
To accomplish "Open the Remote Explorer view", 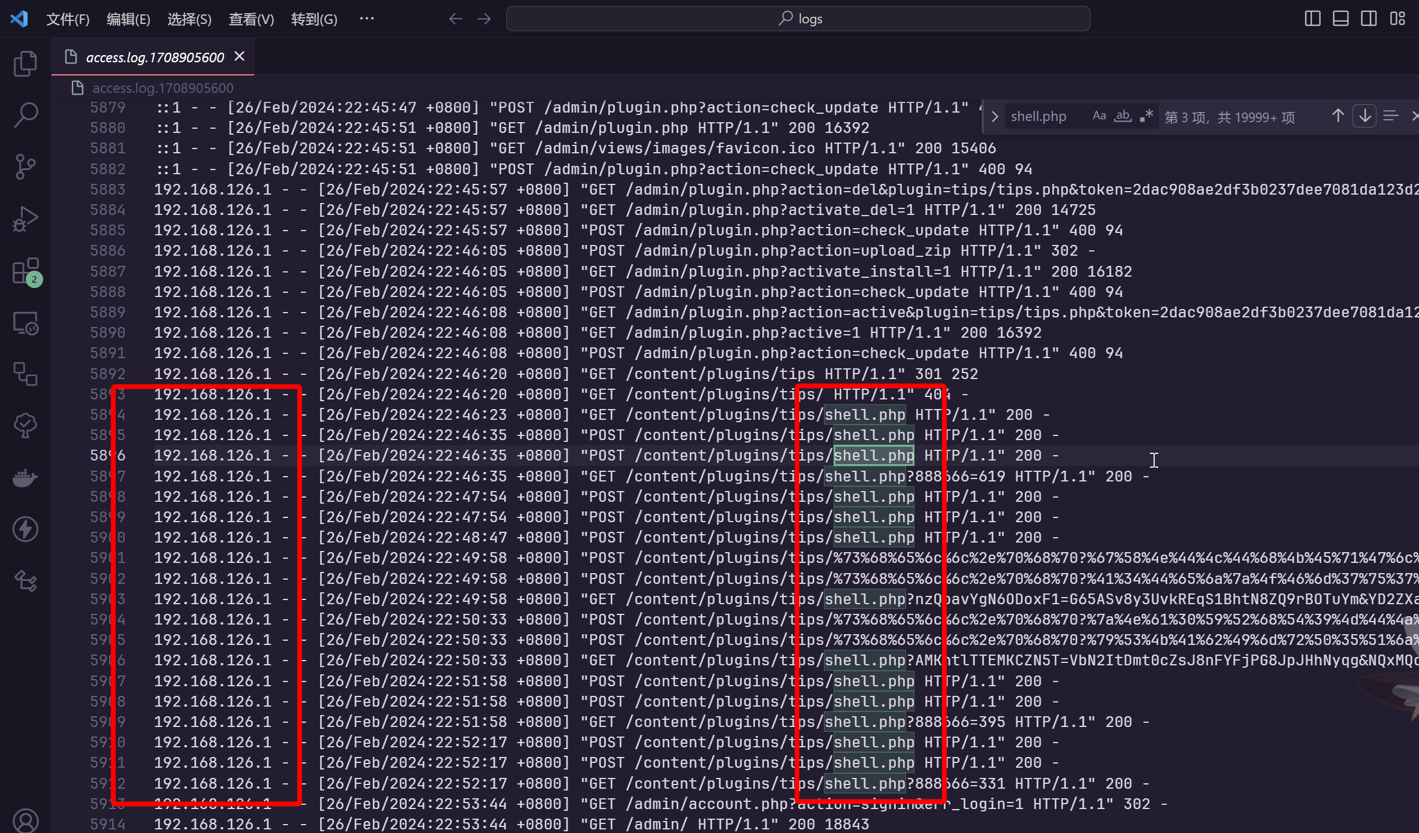I will point(25,323).
